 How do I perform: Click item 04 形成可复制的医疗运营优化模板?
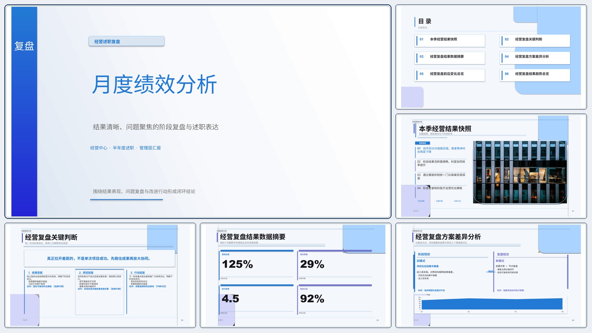pyautogui.click(x=440, y=188)
